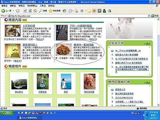Open the dropdown arrow next to Mail
The image size is (160, 120).
point(73,11)
